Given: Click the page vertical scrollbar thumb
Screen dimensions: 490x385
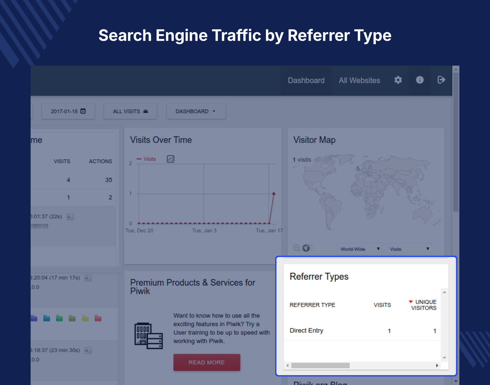Looking at the screenshot, I should tap(456, 142).
